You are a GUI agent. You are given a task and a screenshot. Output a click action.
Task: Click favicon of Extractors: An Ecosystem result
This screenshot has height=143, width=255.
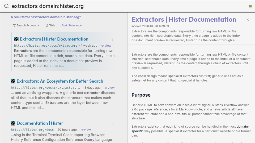point(13,81)
